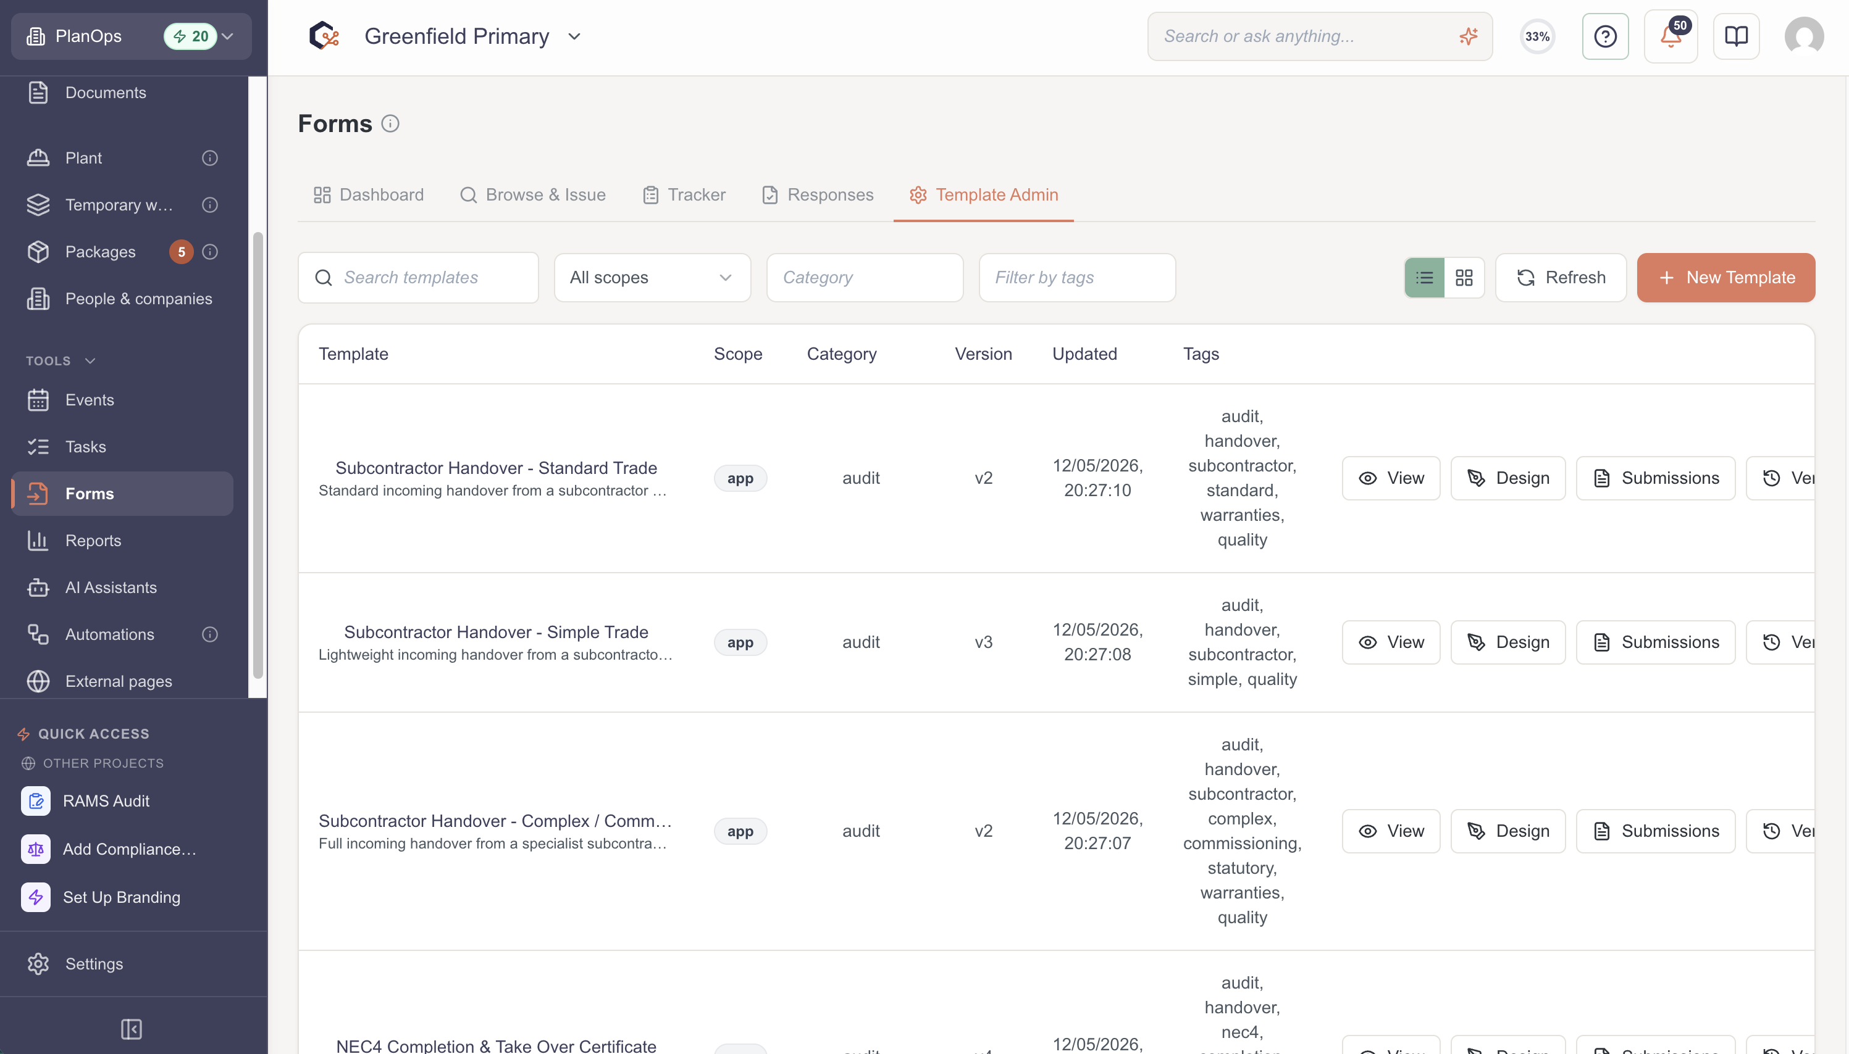The width and height of the screenshot is (1849, 1054).
Task: Open the AI sparkle search icon
Action: tap(1468, 36)
